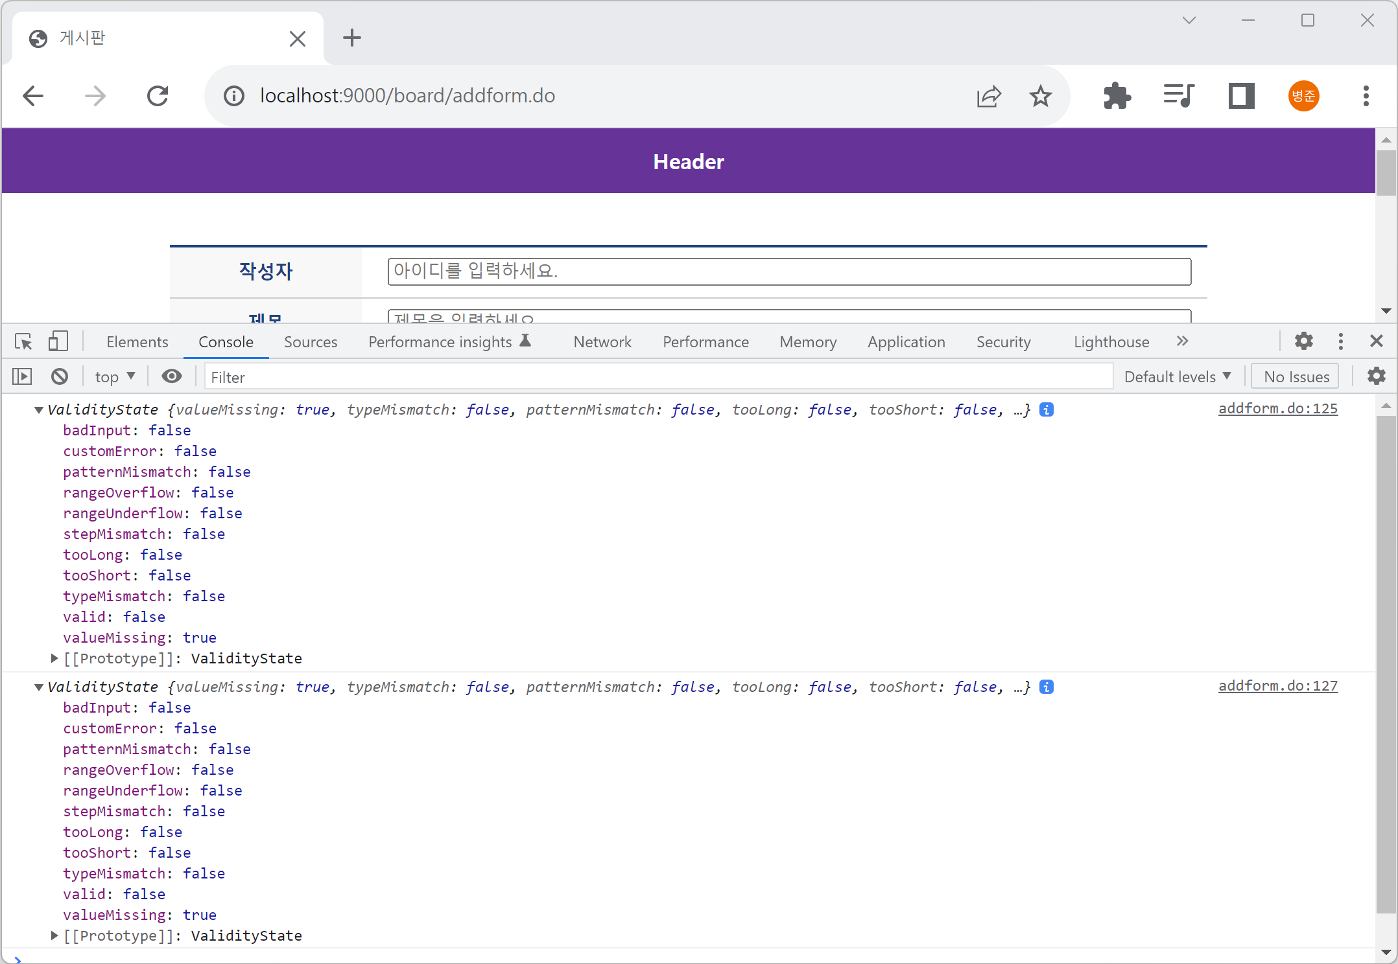The height and width of the screenshot is (964, 1398).
Task: Click the console Filter input field
Action: click(x=658, y=376)
